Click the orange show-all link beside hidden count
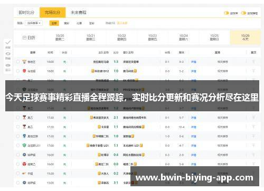The height and width of the screenshot is (191, 264). 122,23
